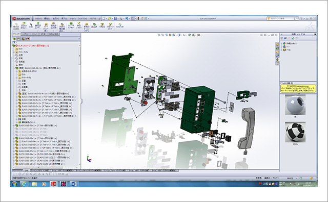Image resolution: width=328 pixels, height=202 pixels.
Task: Open the FeatureManager design tree tab icon
Action: [x=14, y=39]
